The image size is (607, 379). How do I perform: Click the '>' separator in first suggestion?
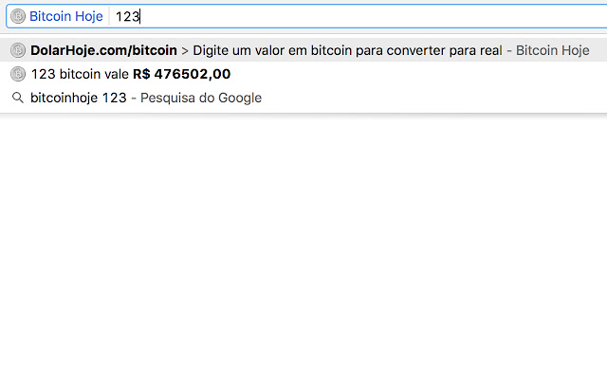tap(185, 50)
